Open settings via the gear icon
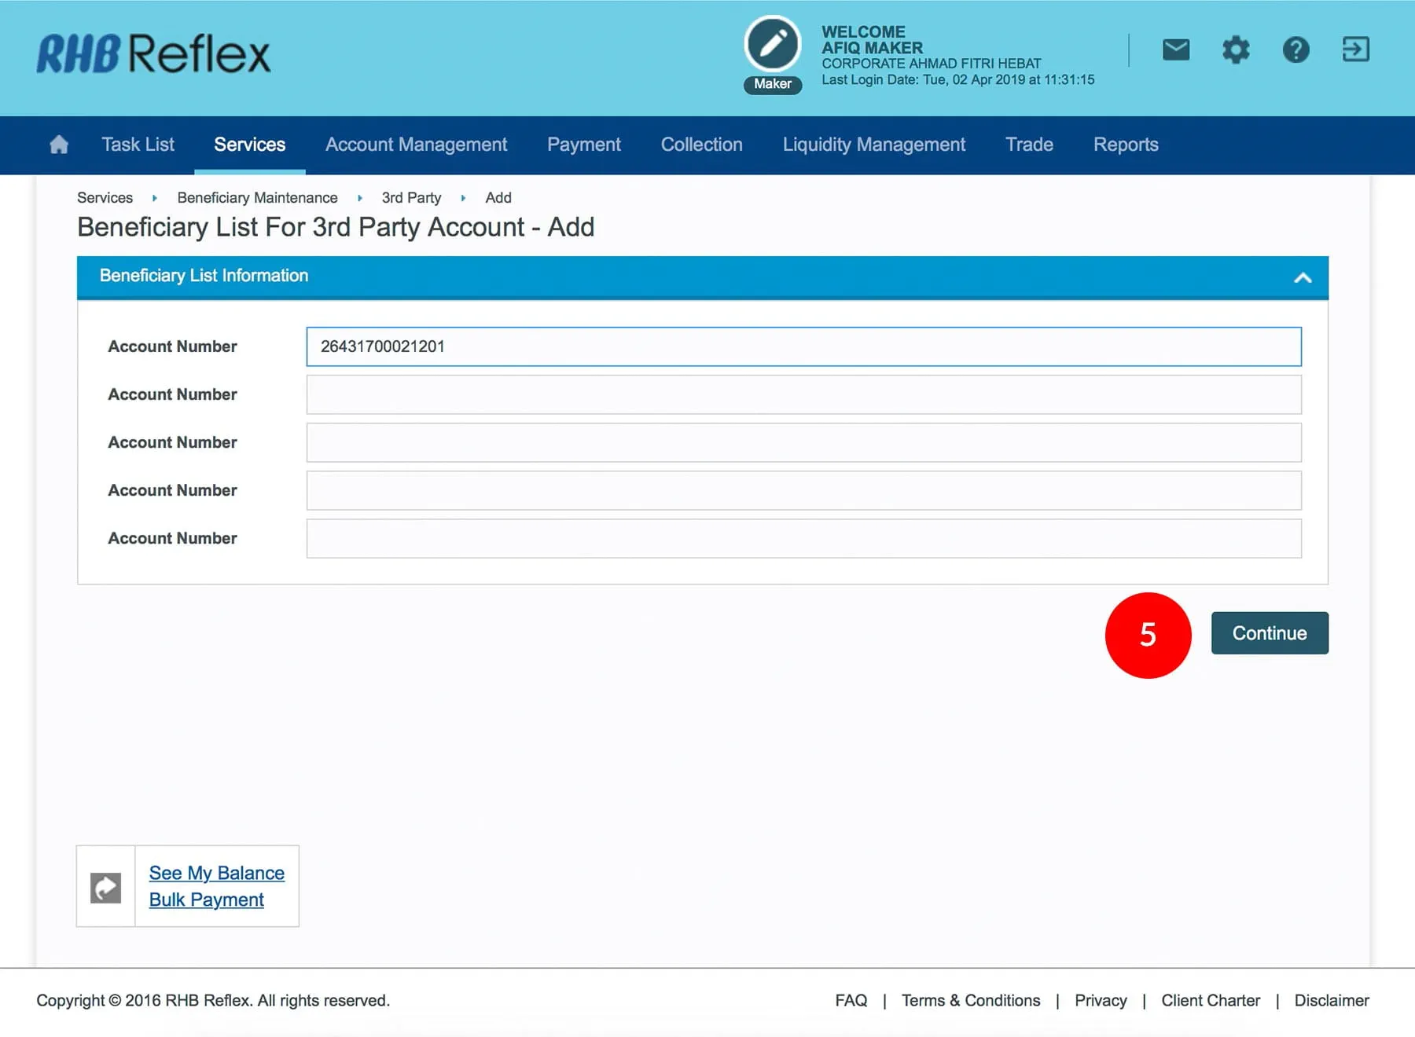The height and width of the screenshot is (1037, 1415). tap(1235, 49)
